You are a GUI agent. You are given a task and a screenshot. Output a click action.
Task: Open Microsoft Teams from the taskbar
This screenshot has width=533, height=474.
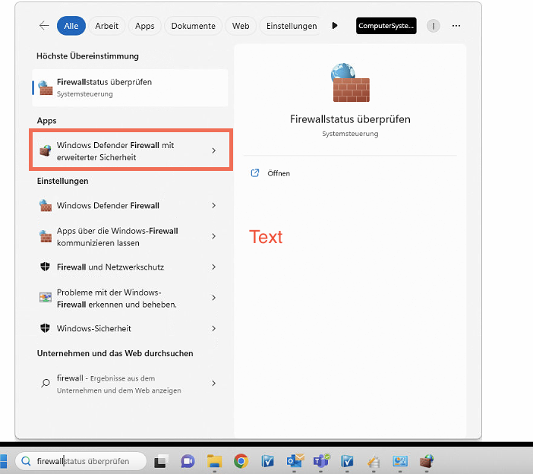tap(321, 461)
